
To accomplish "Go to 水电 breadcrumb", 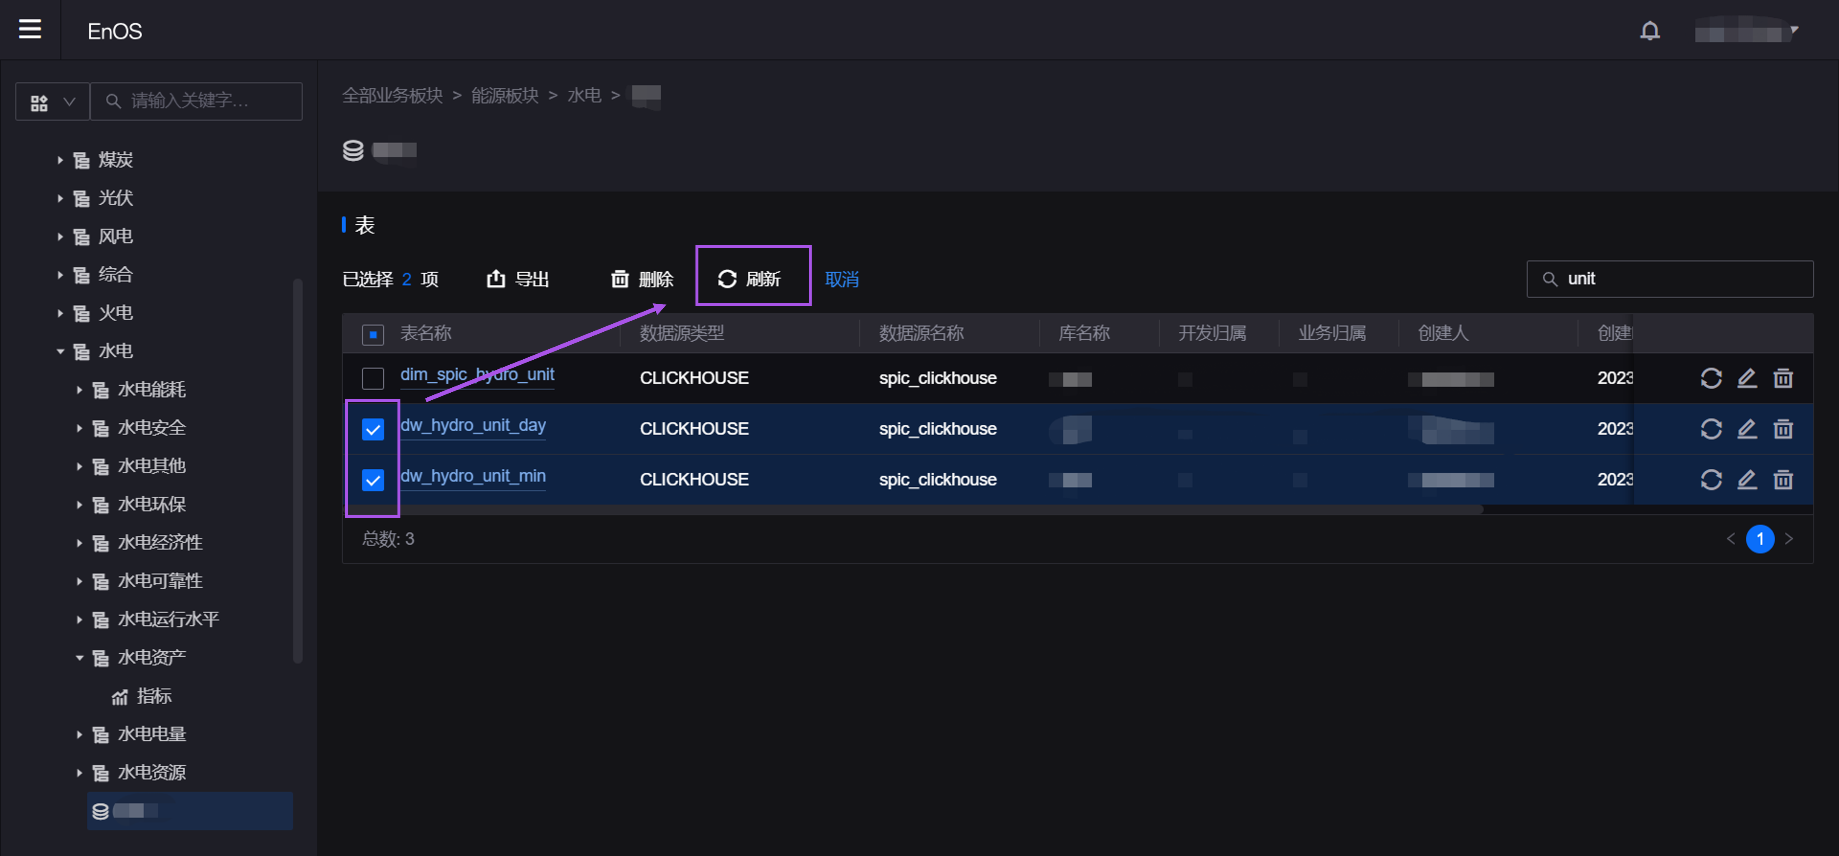I will coord(584,96).
